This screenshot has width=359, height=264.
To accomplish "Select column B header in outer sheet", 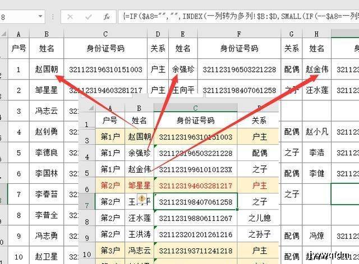I will point(47,34).
